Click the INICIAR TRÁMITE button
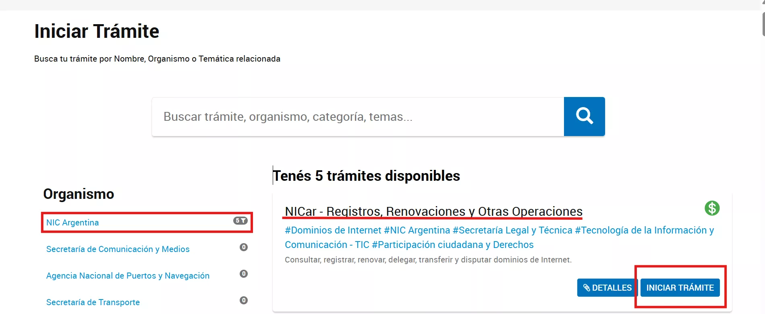Screen dimensions: 765x314 [680, 288]
